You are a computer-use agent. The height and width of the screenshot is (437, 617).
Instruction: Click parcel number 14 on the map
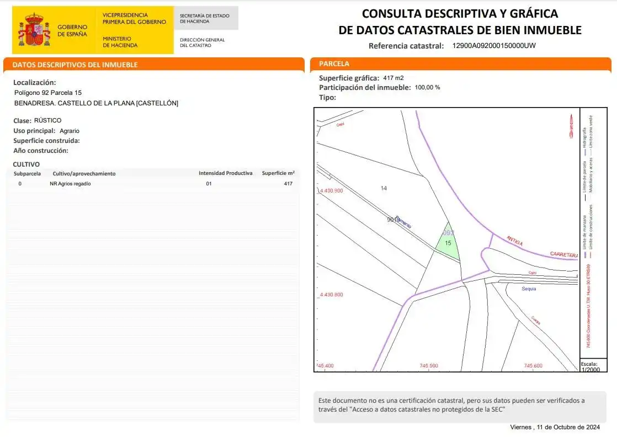pyautogui.click(x=384, y=188)
